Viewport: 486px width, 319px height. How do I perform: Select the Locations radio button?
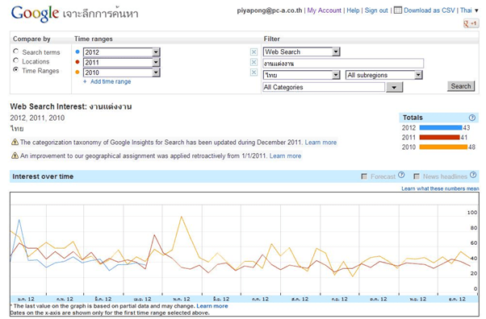coord(16,60)
